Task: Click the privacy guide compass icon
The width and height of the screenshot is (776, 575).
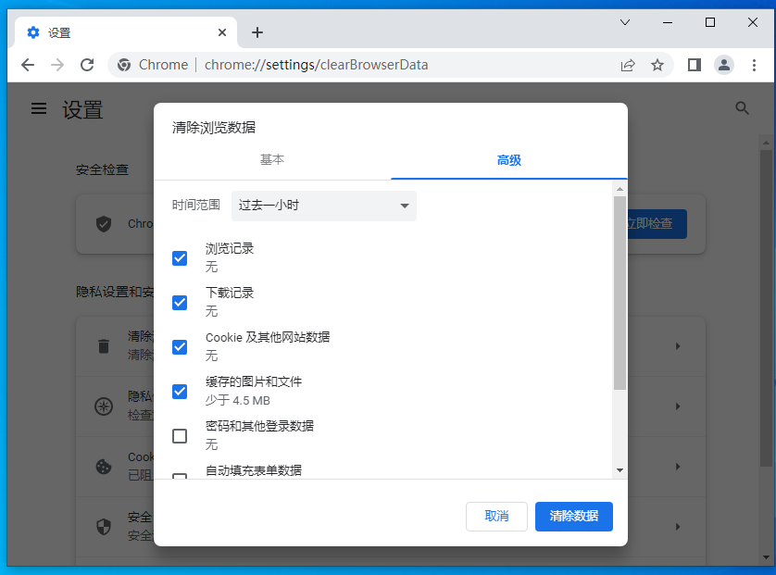Action: 104,406
